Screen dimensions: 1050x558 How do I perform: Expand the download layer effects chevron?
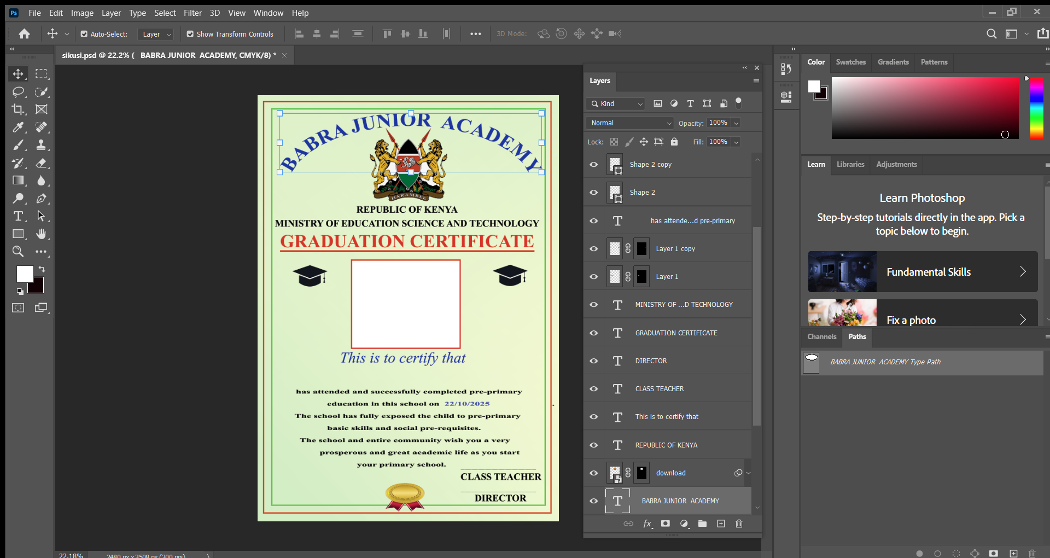tap(748, 473)
